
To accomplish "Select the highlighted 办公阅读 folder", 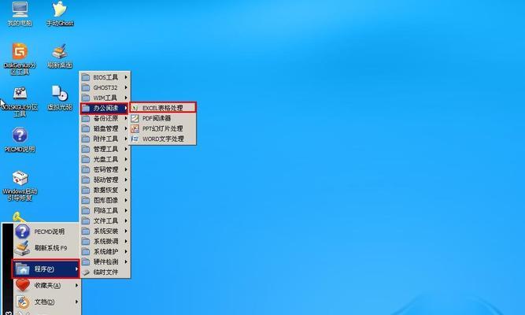I will click(104, 108).
